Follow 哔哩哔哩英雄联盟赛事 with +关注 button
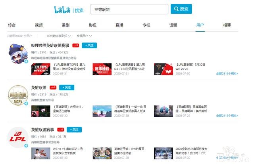Image resolution: width=254 pixels, height=164 pixels. (89, 46)
